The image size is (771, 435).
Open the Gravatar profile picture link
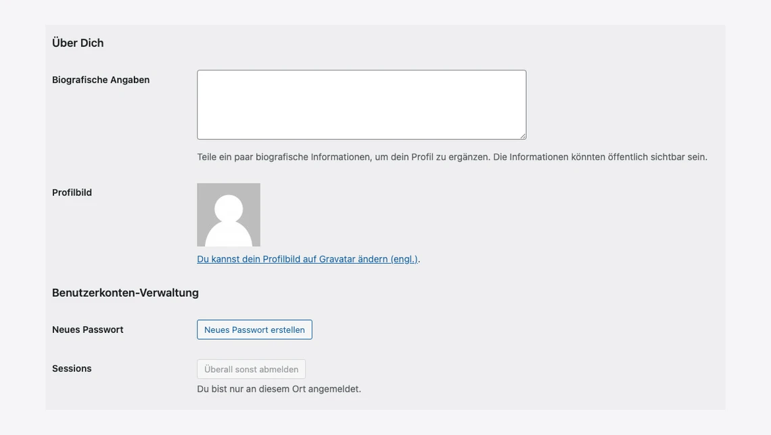[307, 259]
